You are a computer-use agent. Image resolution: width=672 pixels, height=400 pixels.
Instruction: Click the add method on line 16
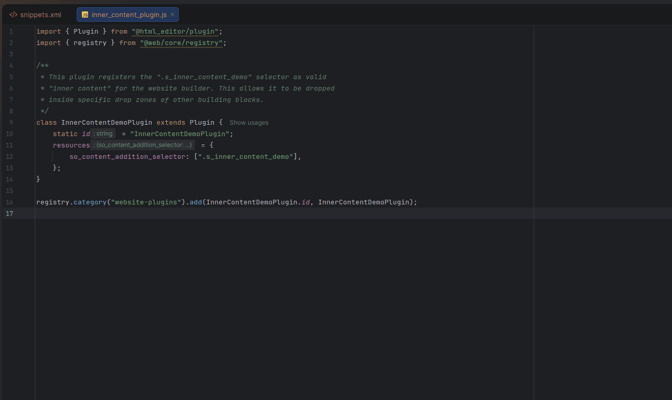click(x=195, y=202)
